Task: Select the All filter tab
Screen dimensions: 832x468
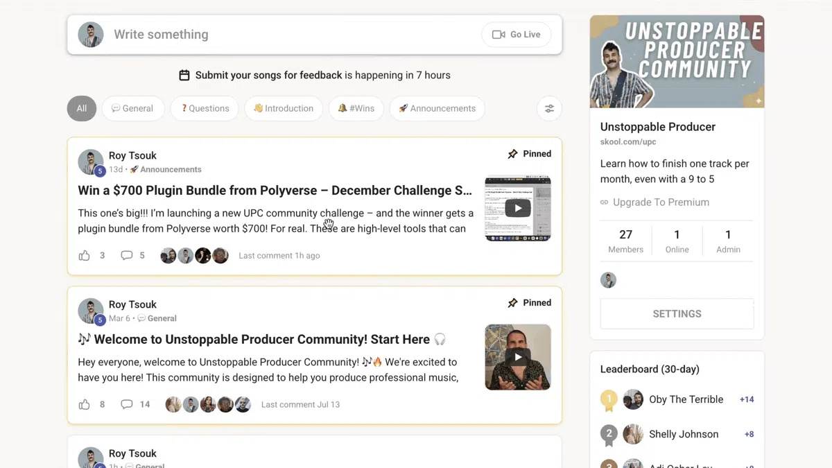Action: tap(82, 108)
